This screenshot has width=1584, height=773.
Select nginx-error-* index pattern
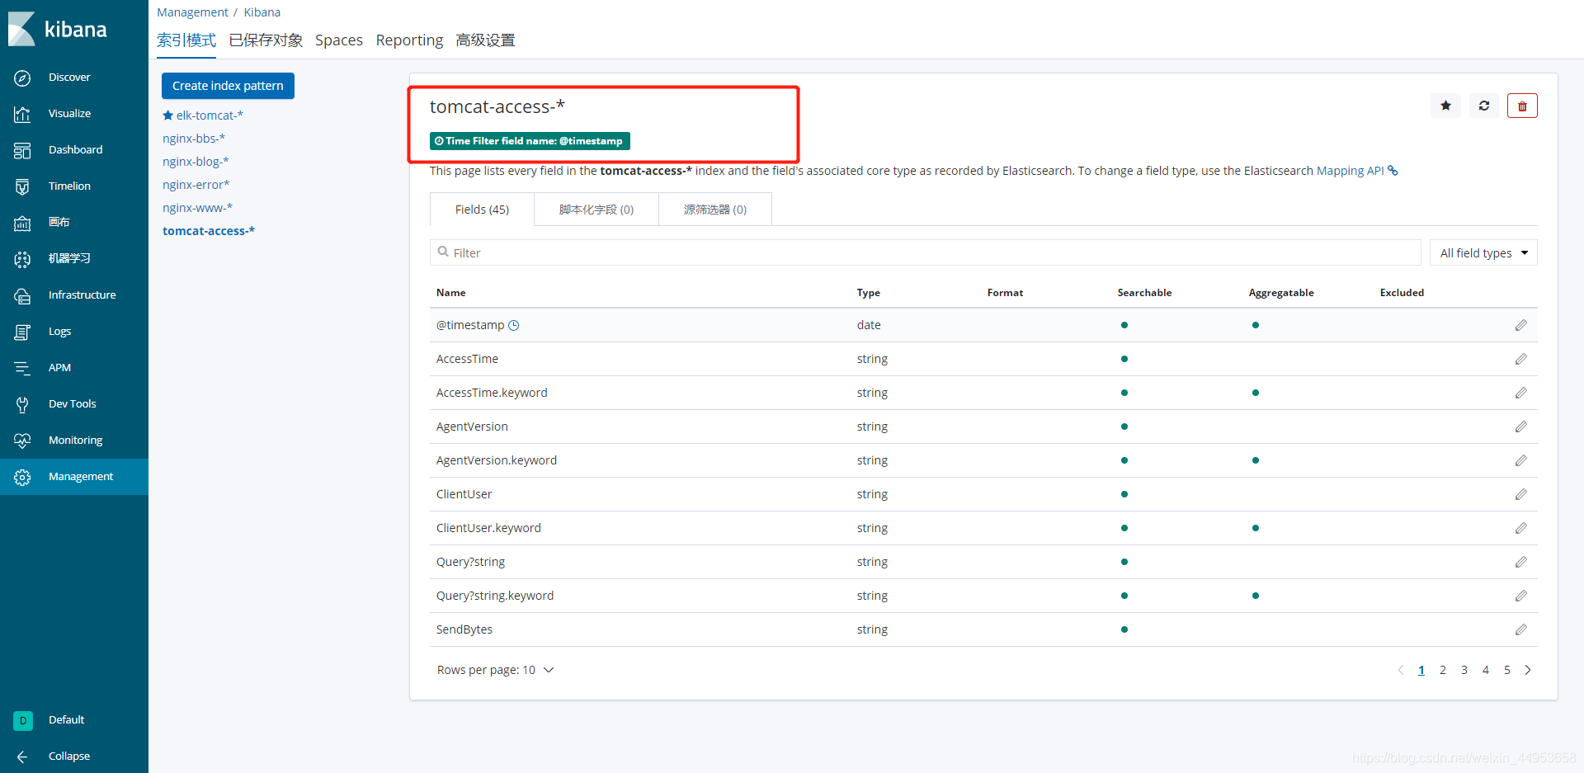[196, 185]
